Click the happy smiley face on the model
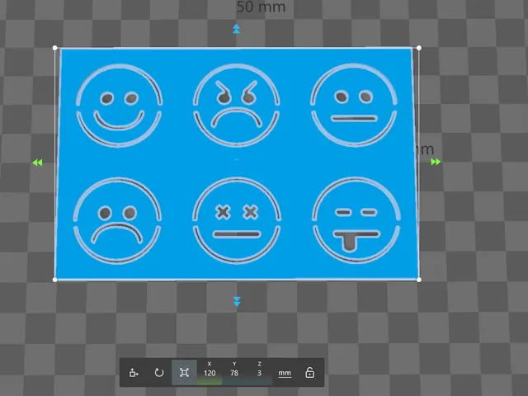The width and height of the screenshot is (528, 396). coord(119,105)
